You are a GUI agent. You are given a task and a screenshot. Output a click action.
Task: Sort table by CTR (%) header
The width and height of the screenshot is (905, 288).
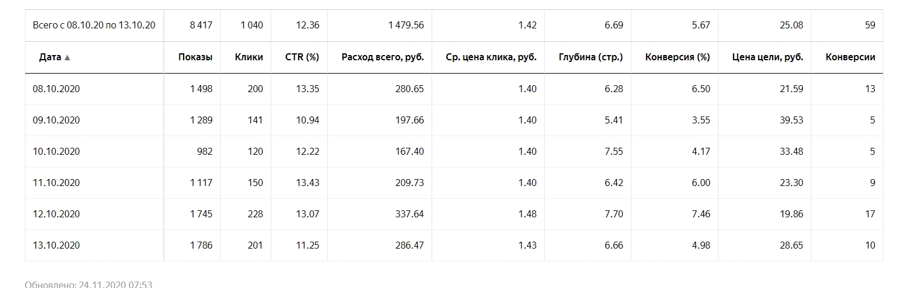[x=302, y=57]
